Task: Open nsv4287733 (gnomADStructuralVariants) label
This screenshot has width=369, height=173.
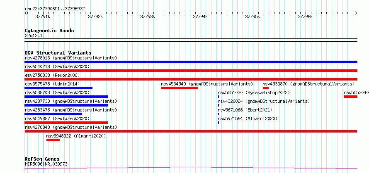Action: point(71,101)
